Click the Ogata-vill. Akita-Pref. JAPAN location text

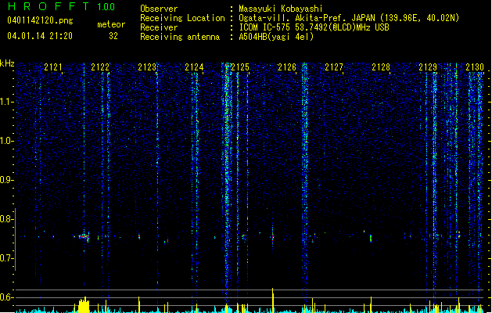click(307, 18)
